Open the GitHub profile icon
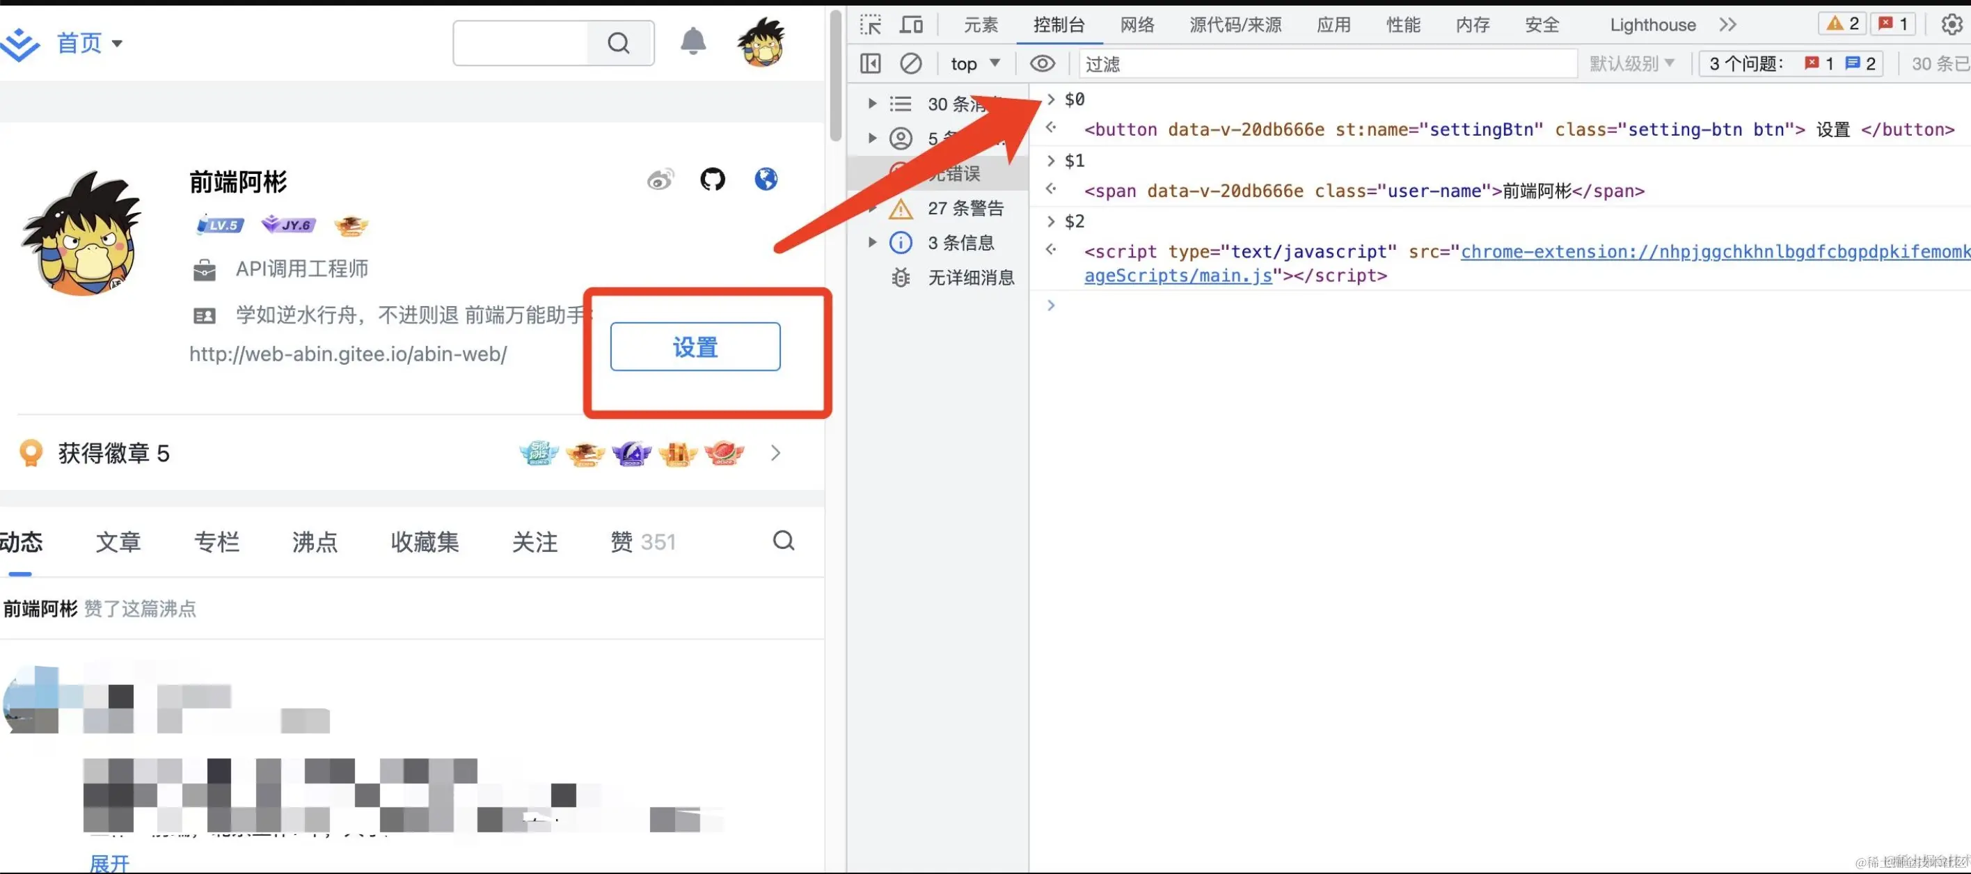The height and width of the screenshot is (874, 1971). pyautogui.click(x=713, y=179)
